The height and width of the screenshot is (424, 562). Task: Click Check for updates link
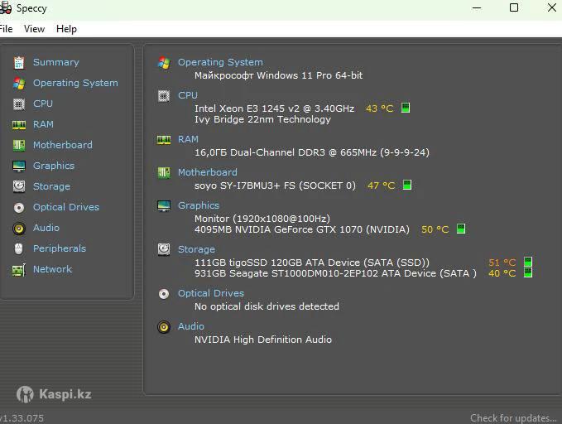(513, 418)
